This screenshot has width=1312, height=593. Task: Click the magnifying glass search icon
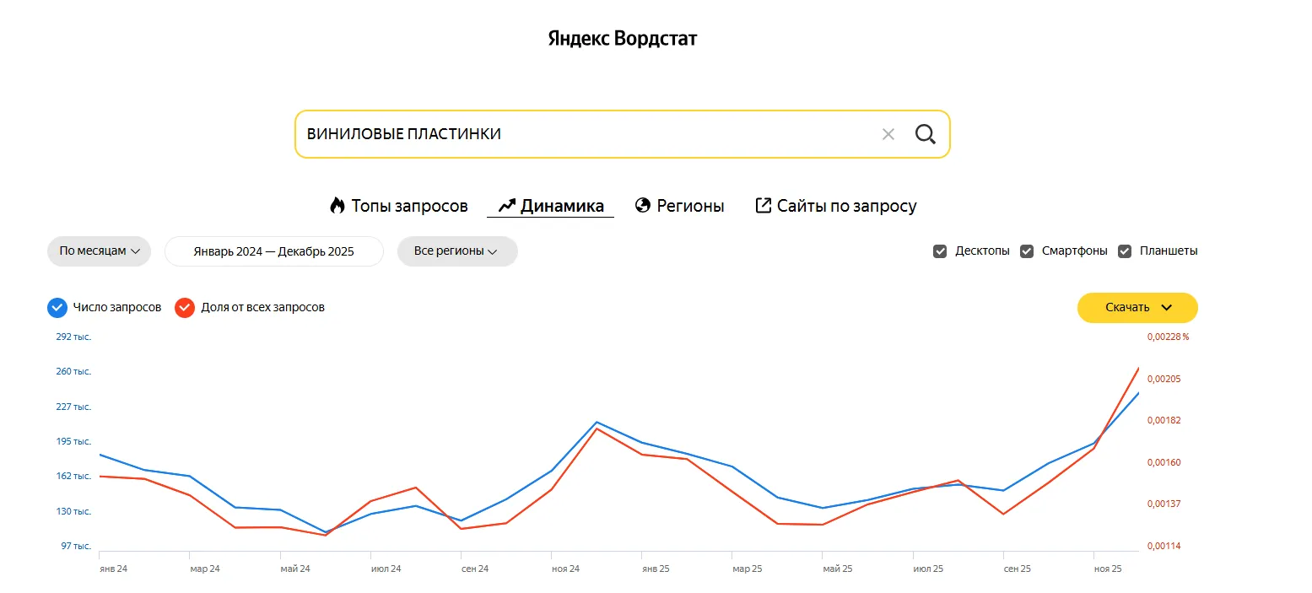coord(926,134)
